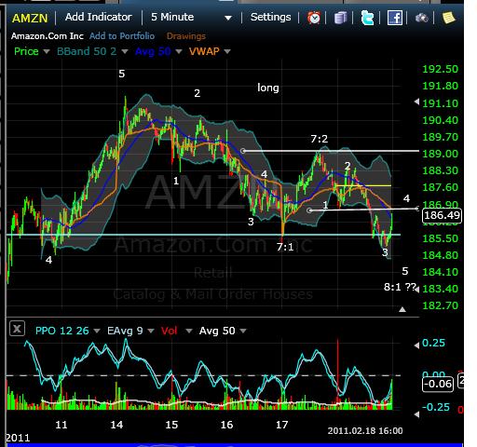Screen dimensions: 477x447
Task: Click the 0.25 PPO axis arrow marker
Action: tap(417, 345)
